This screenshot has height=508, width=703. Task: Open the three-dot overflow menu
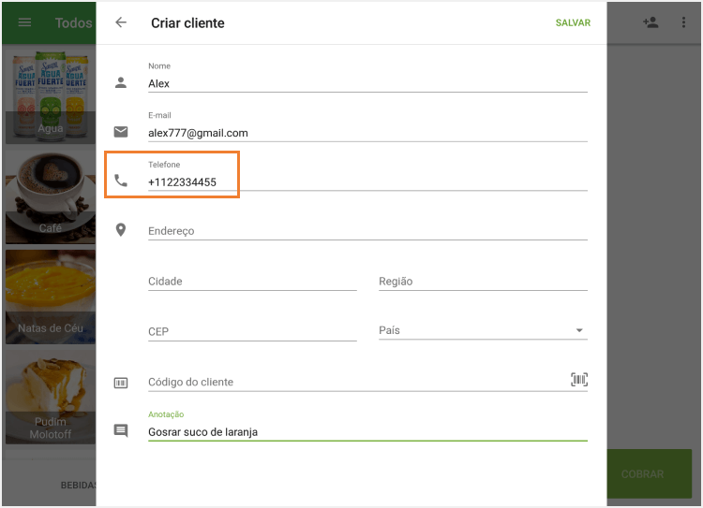tap(683, 22)
